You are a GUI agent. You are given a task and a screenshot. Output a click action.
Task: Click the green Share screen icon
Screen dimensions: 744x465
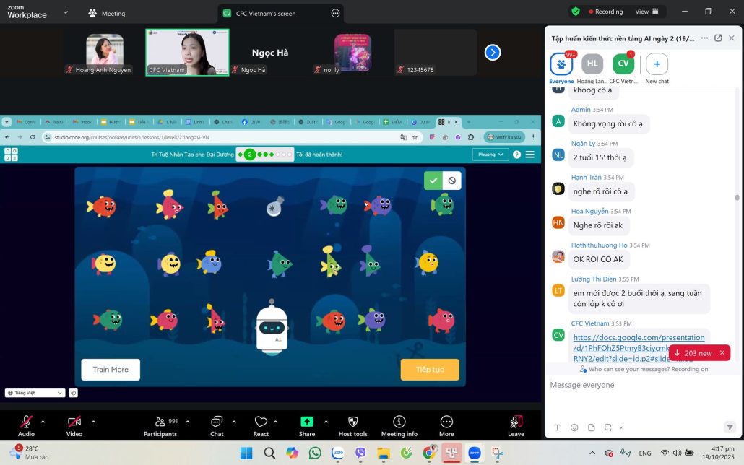(307, 422)
